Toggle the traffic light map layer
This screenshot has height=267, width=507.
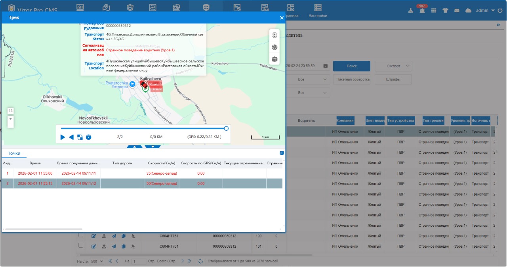coord(274,35)
